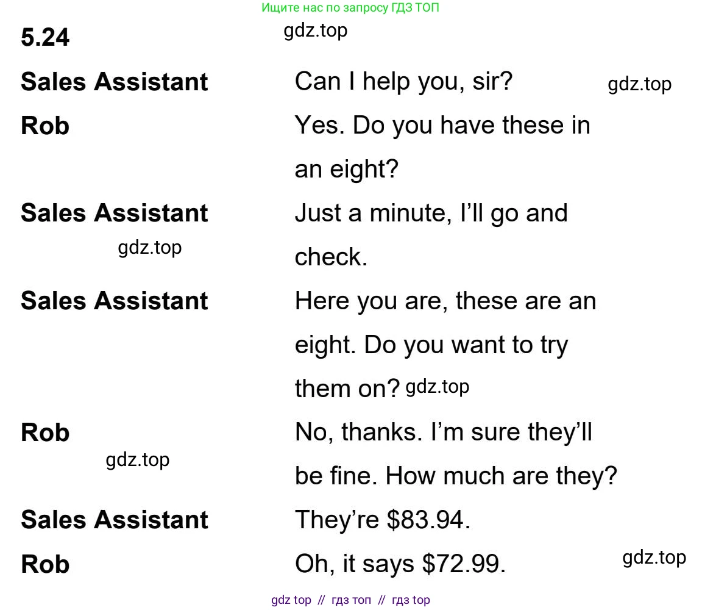Click the words "an eight?" in Rob's question
Image resolution: width=702 pixels, height=610 pixels.
point(346,169)
